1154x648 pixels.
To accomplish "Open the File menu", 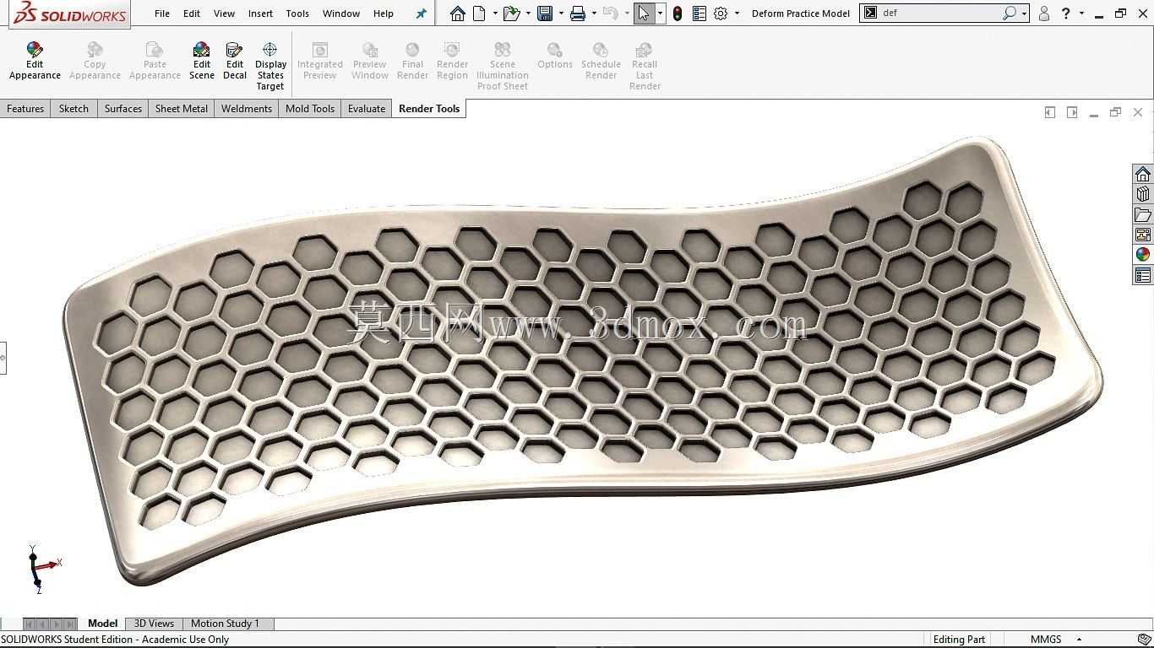I will (x=162, y=13).
